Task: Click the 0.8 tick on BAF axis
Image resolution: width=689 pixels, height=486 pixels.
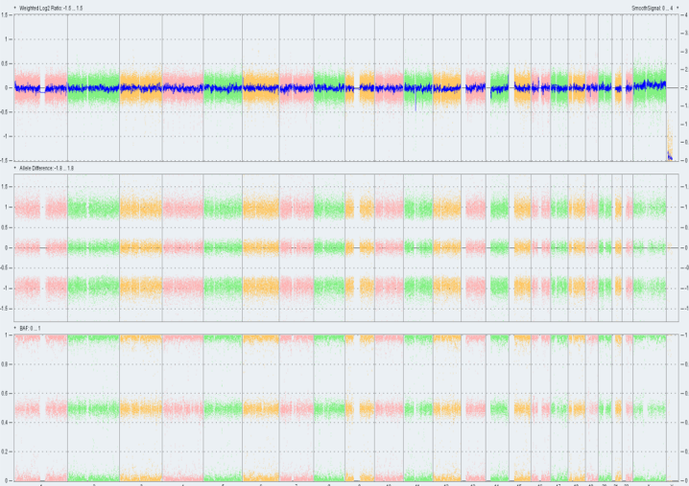Action: pos(6,365)
